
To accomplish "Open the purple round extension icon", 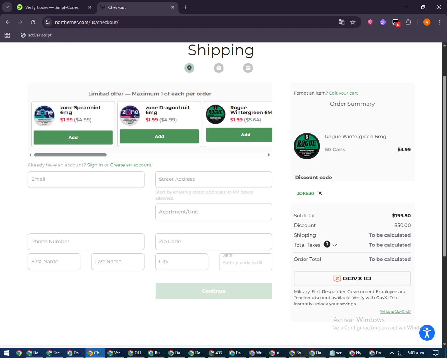I will pyautogui.click(x=383, y=22).
